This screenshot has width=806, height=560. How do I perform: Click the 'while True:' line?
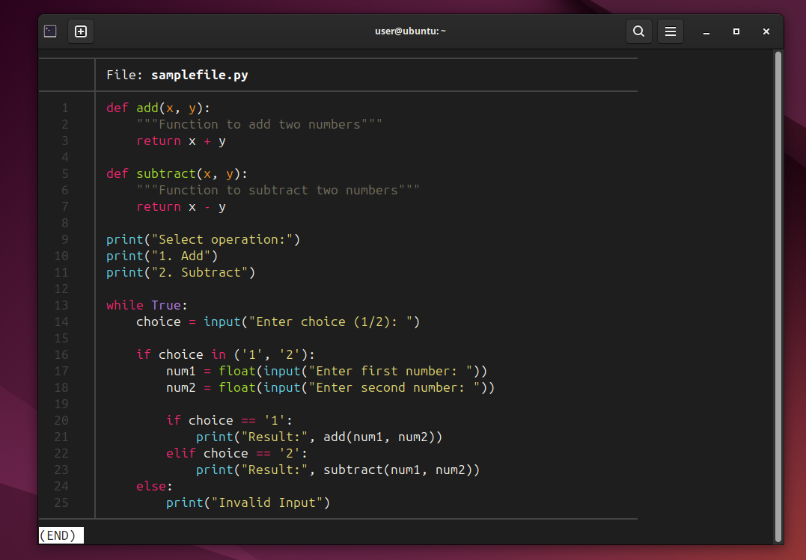click(147, 305)
